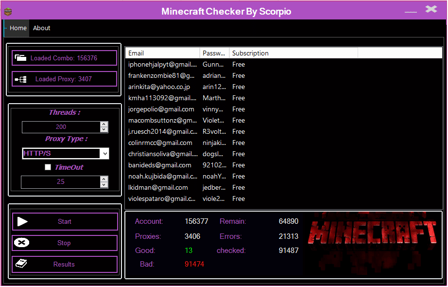
Task: Click the network icon on Loaded Proxy
Action: coord(20,79)
